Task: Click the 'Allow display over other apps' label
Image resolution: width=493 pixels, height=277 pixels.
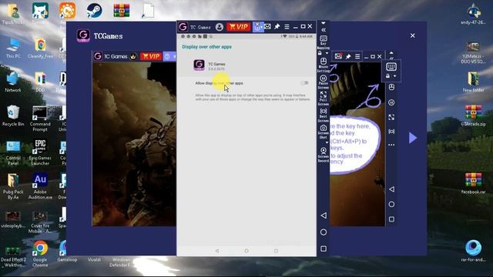Action: [x=219, y=83]
